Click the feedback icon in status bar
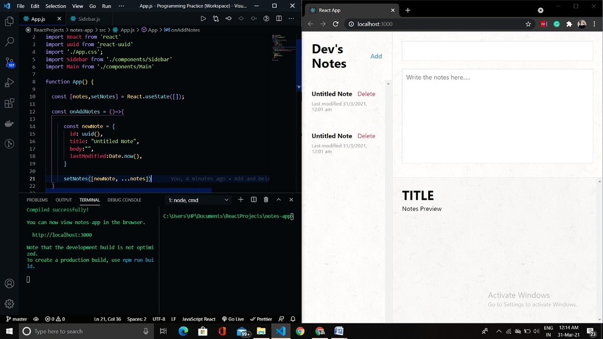 (281, 319)
